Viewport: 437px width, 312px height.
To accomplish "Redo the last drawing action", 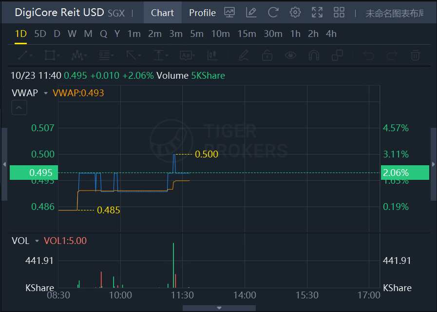I will click(392, 55).
